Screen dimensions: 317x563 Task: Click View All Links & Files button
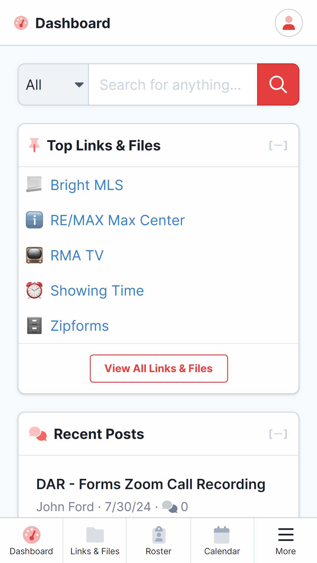tap(159, 369)
